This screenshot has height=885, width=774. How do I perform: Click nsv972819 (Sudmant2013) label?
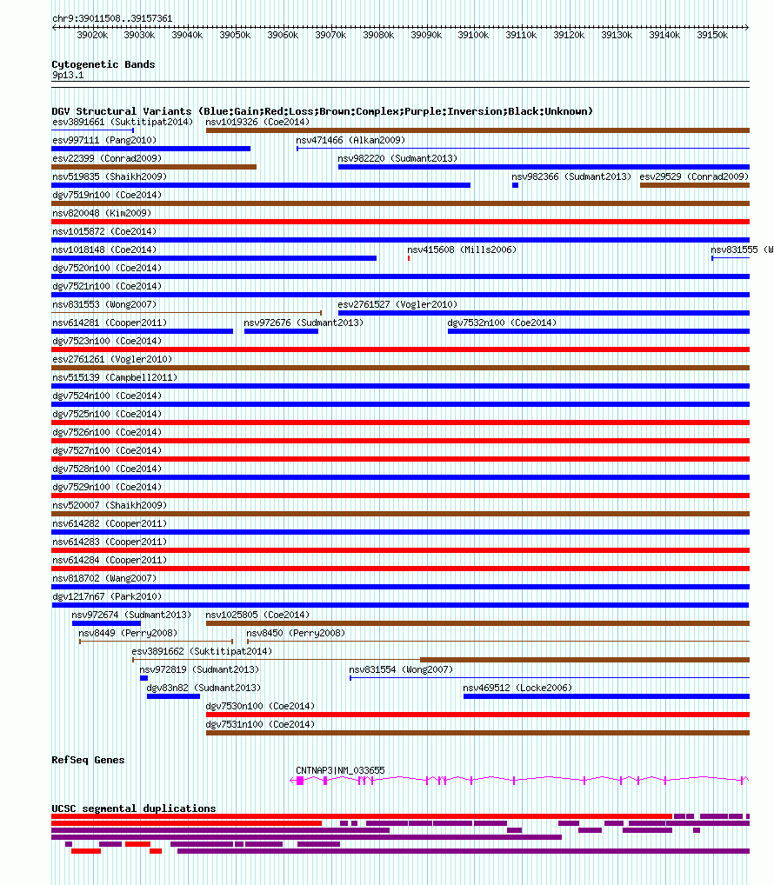click(199, 669)
